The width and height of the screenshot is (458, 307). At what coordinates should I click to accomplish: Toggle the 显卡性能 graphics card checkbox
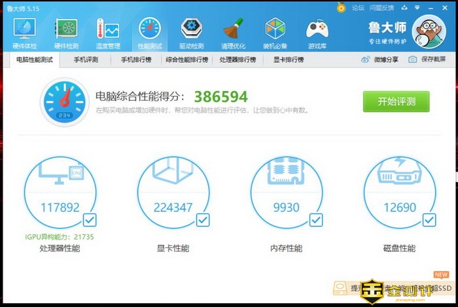203,219
